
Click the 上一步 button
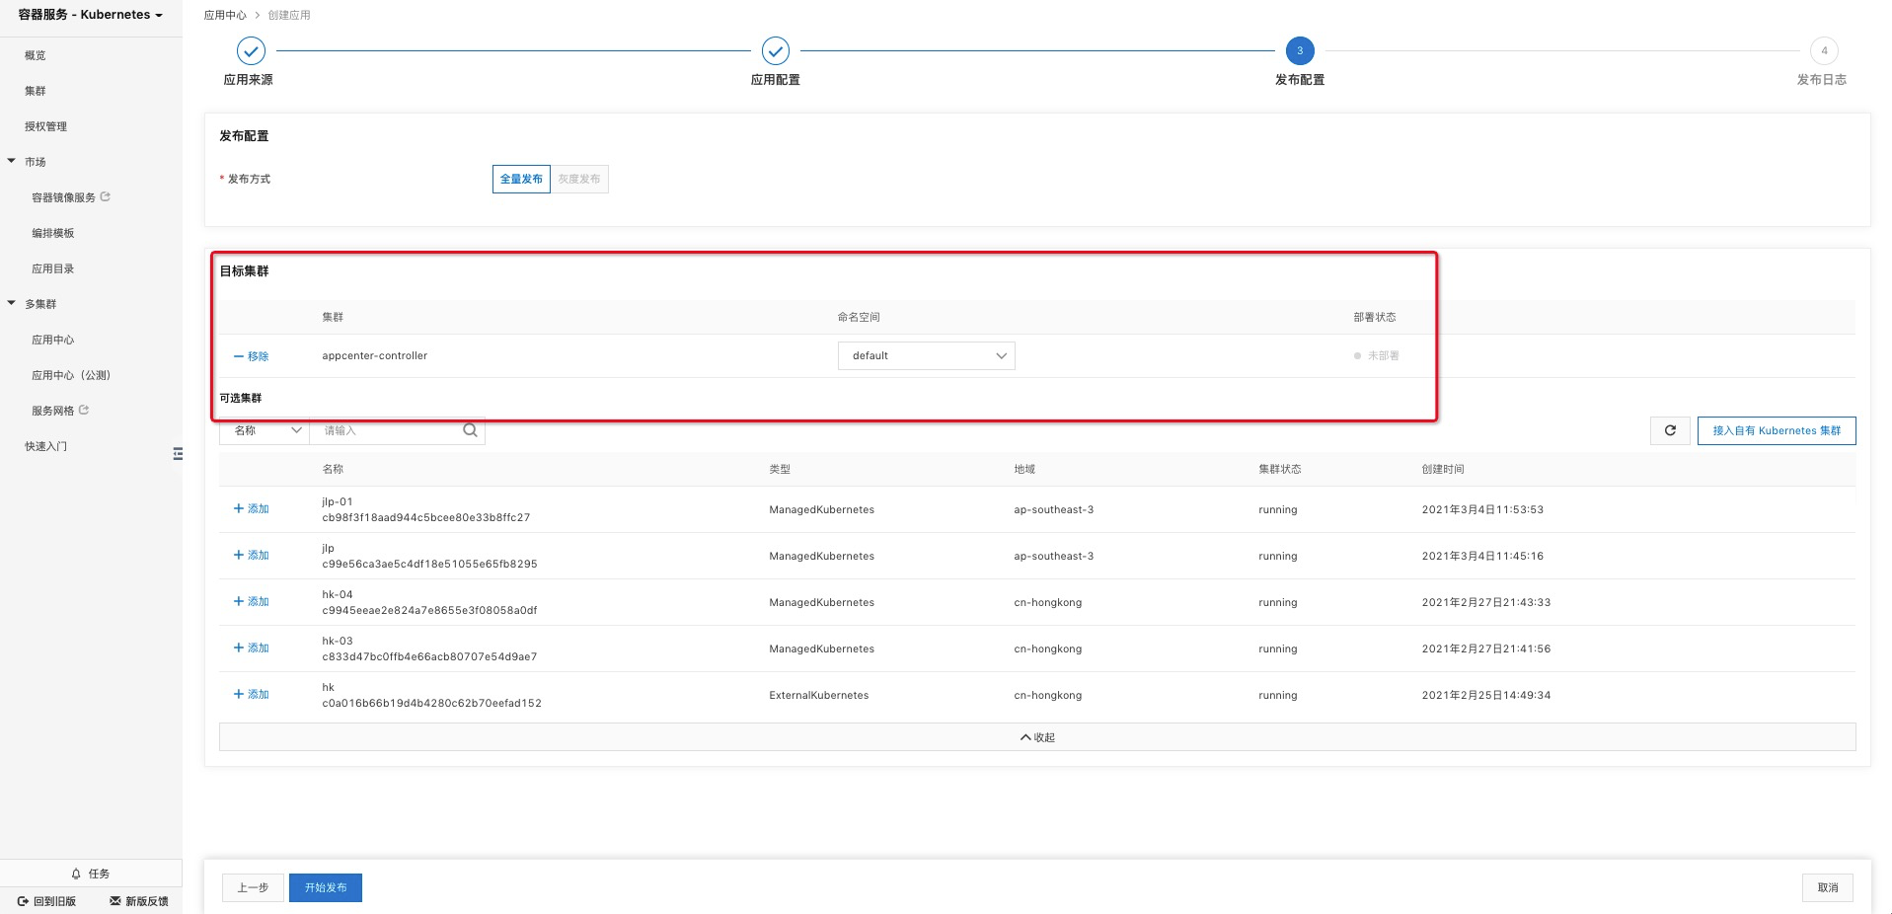click(x=253, y=887)
